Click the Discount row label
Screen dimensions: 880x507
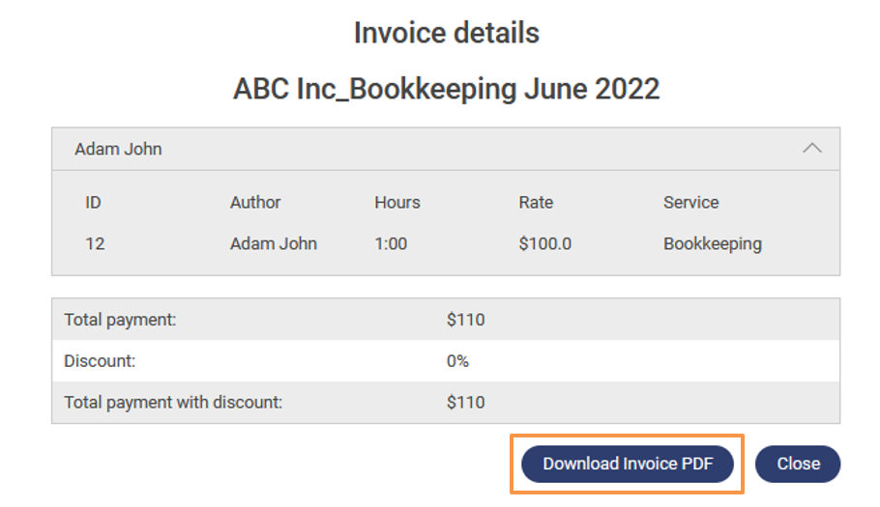100,361
